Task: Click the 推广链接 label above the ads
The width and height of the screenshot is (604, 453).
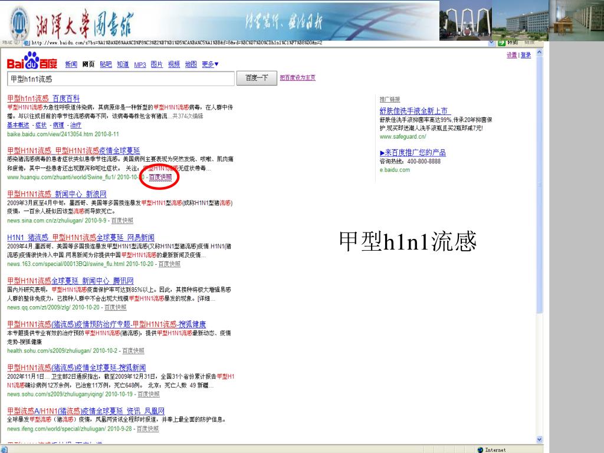Action: 390,99
